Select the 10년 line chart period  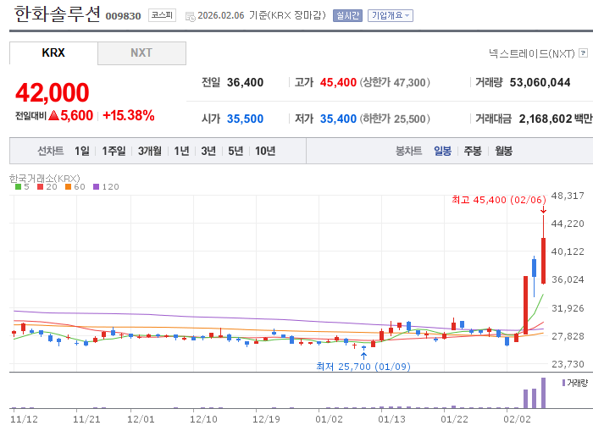(x=265, y=152)
